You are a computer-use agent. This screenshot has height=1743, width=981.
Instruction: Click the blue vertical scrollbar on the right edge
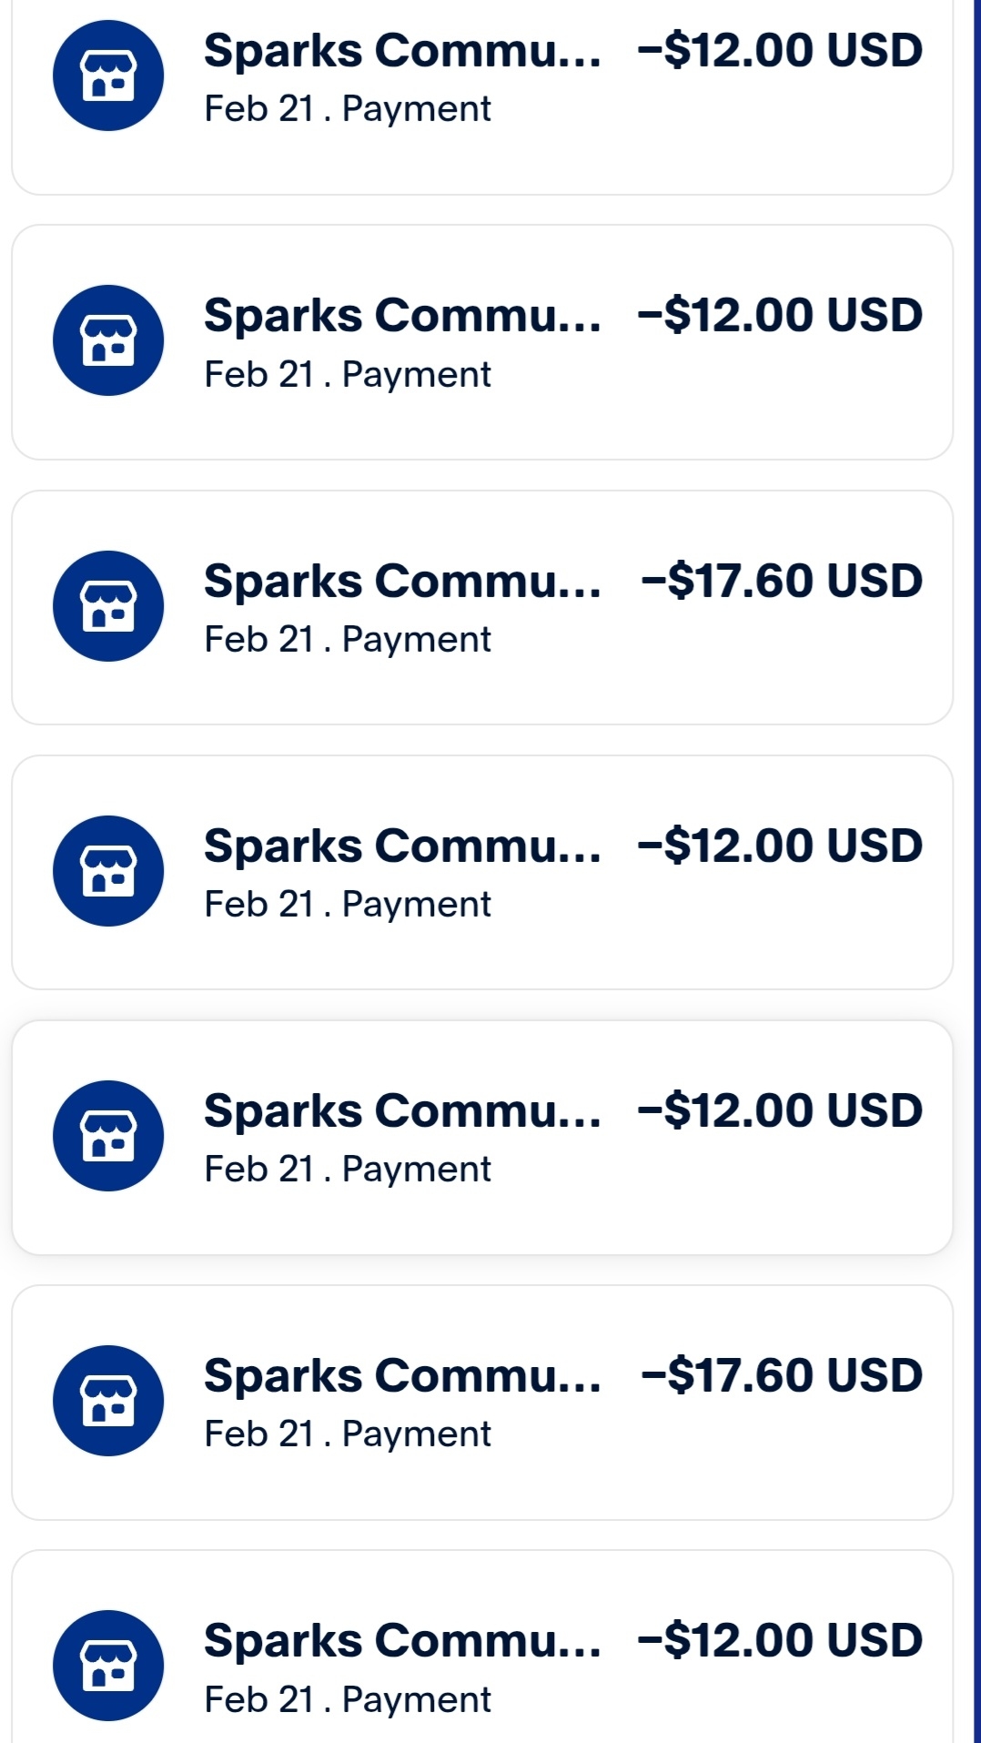(976, 871)
